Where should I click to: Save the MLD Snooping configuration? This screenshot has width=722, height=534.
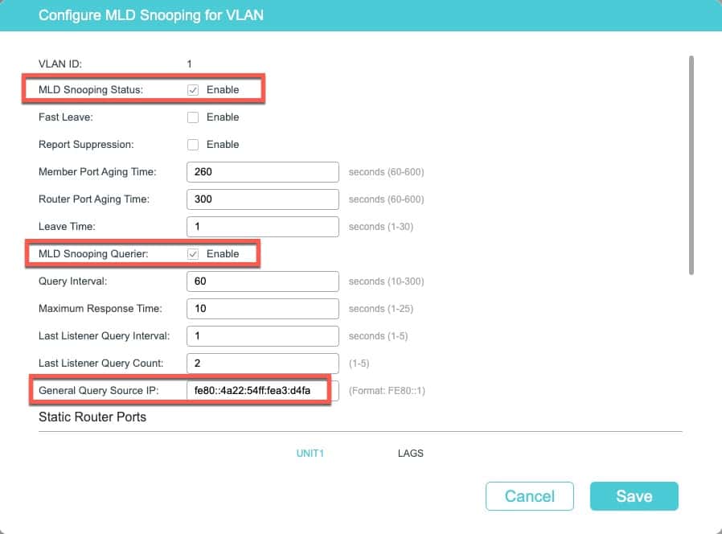coord(634,496)
